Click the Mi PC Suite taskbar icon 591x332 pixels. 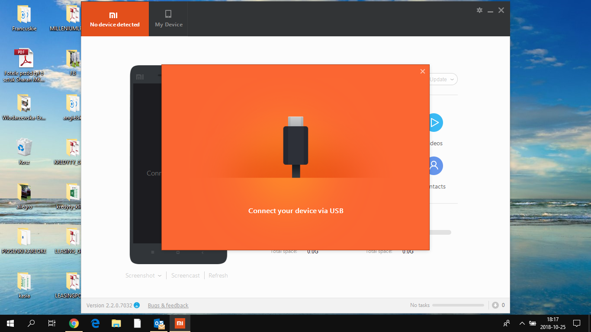click(180, 323)
